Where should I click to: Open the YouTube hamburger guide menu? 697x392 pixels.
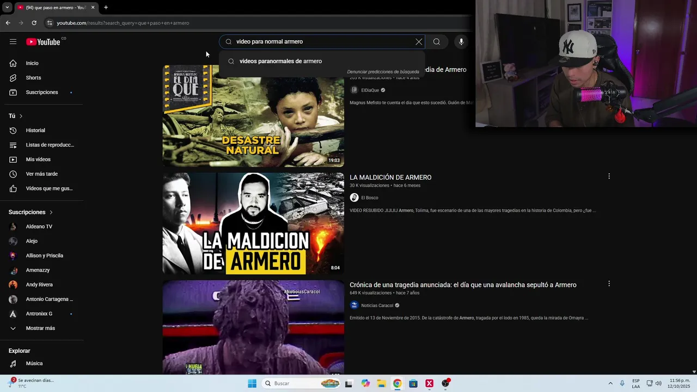point(13,42)
